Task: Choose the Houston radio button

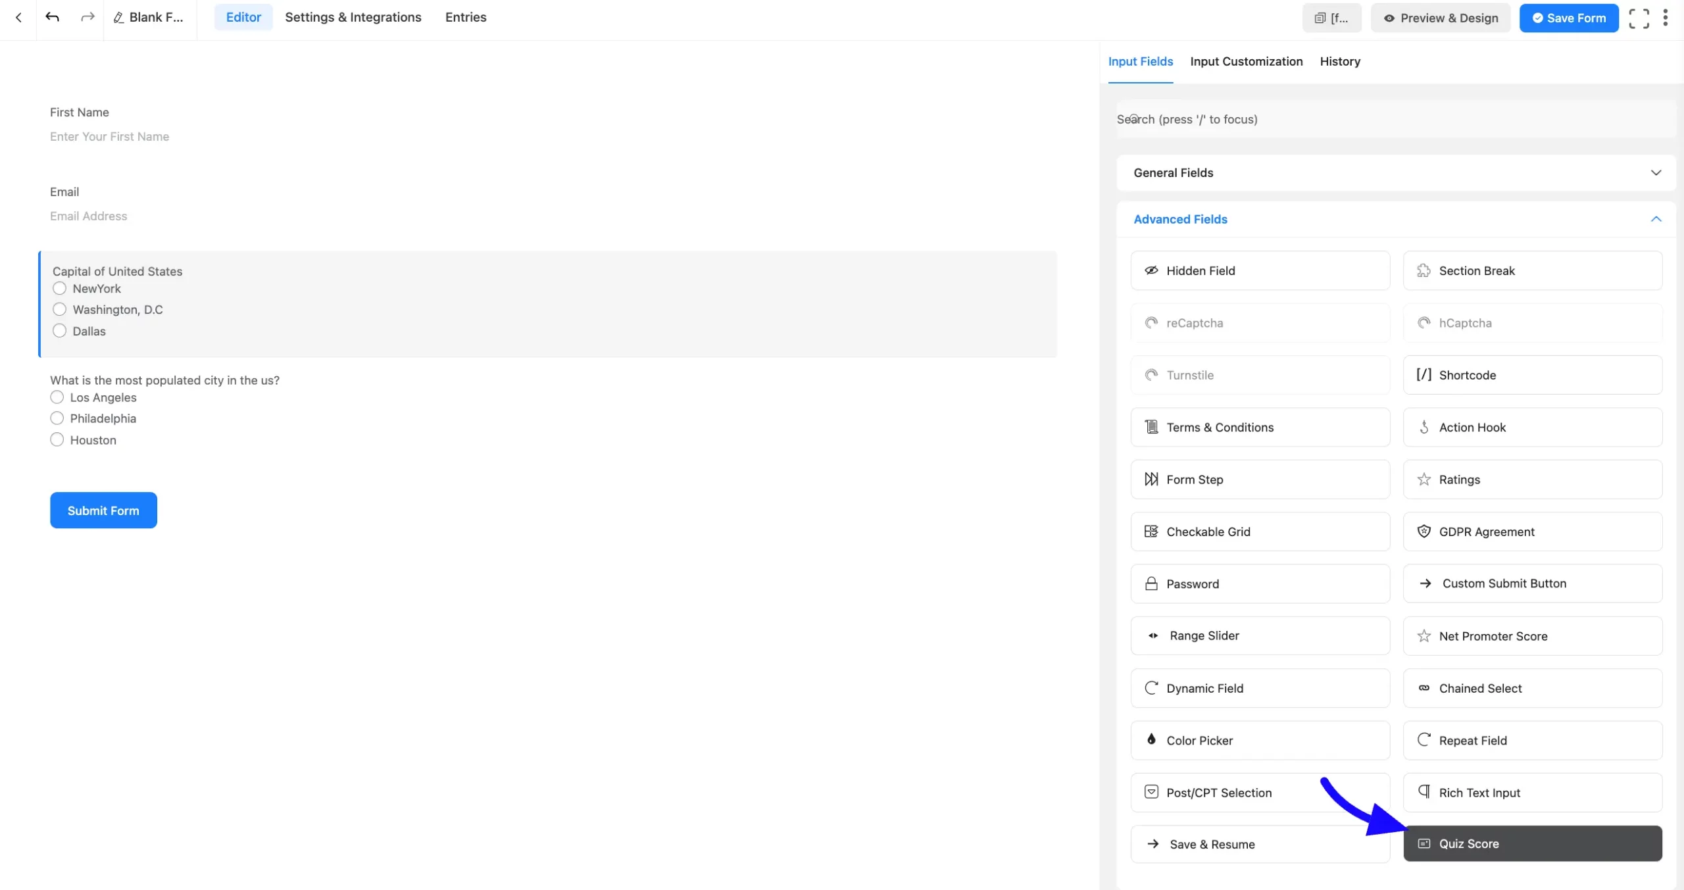Action: click(57, 439)
